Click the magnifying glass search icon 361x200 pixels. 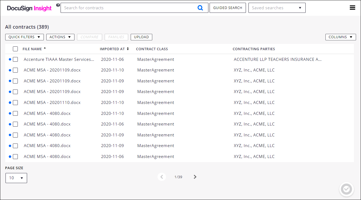coord(200,8)
